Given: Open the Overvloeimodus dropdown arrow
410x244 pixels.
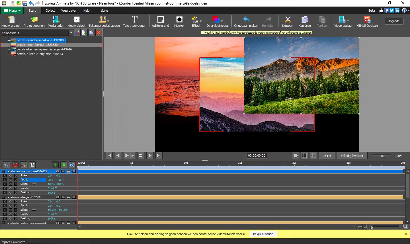Looking at the screenshot, I should 222,21.
